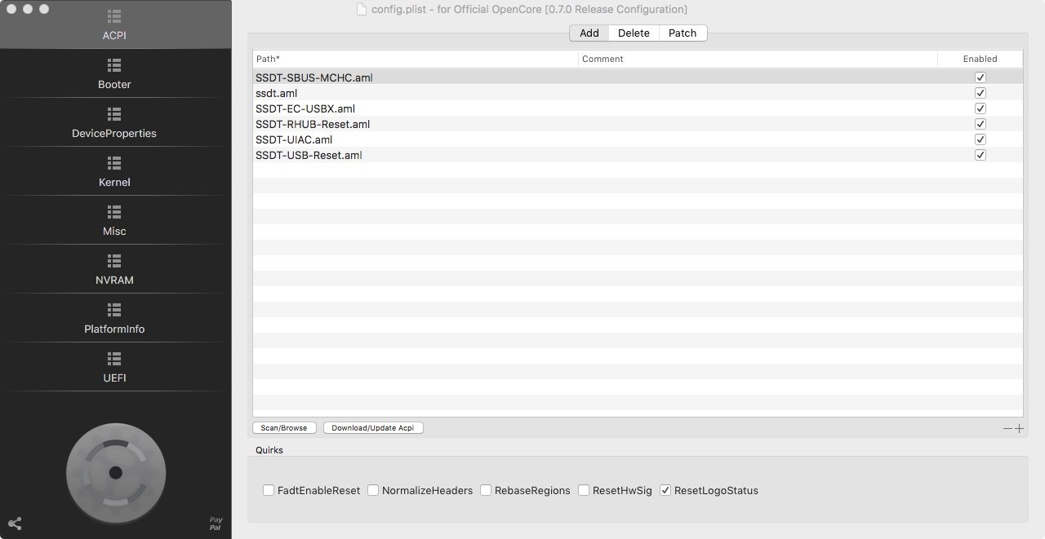Select the SSDT-RHUB-Reset.aml row
The width and height of the screenshot is (1045, 539).
click(638, 124)
